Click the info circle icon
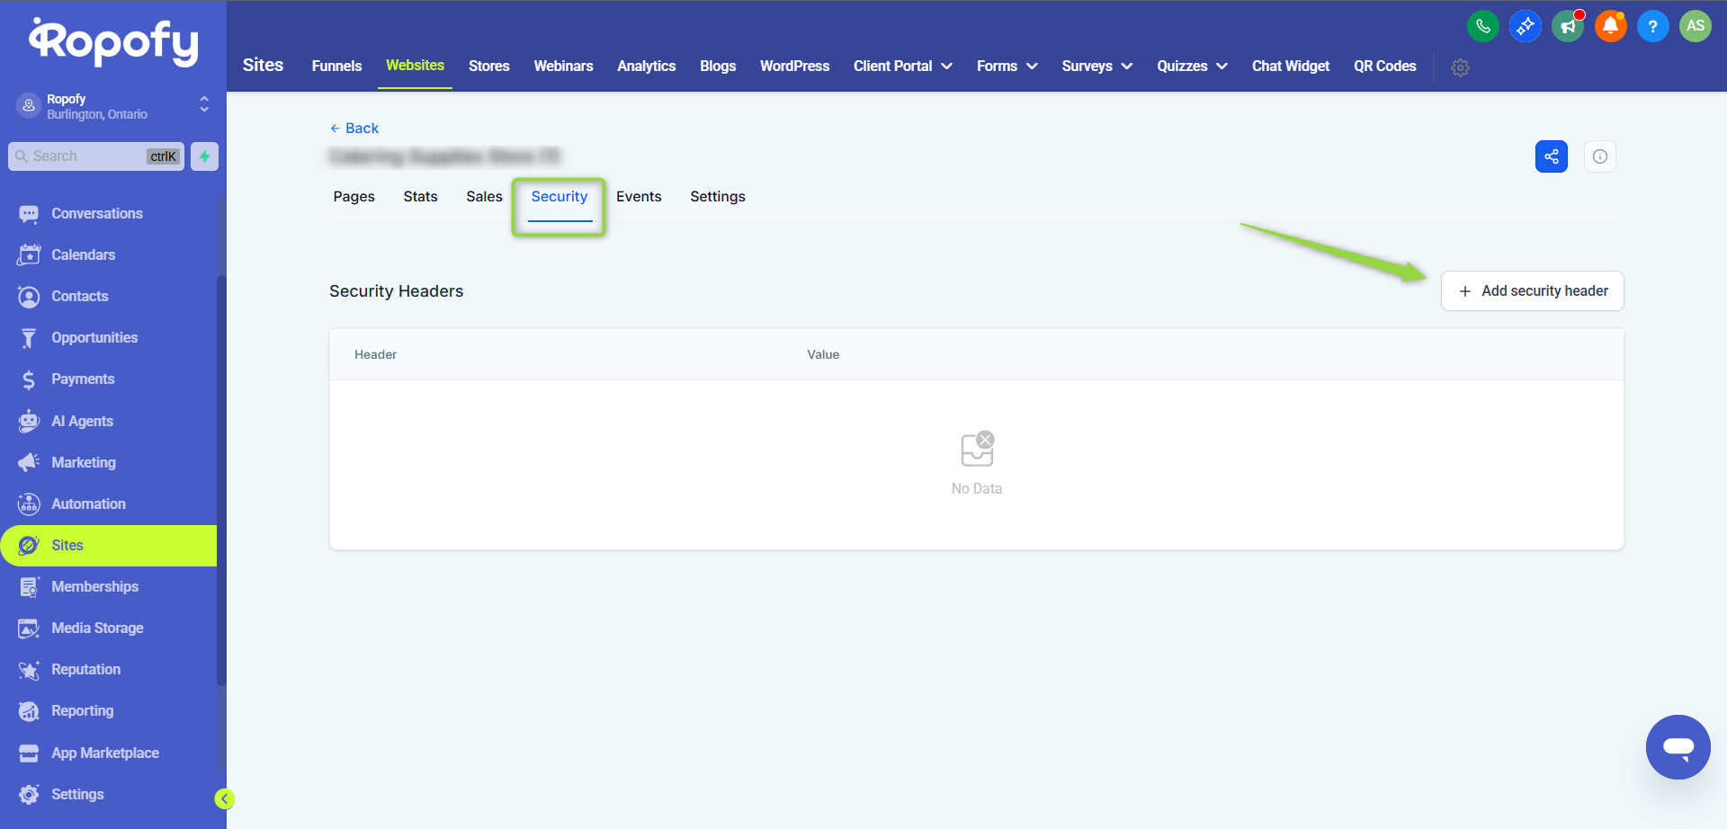 click(x=1599, y=156)
